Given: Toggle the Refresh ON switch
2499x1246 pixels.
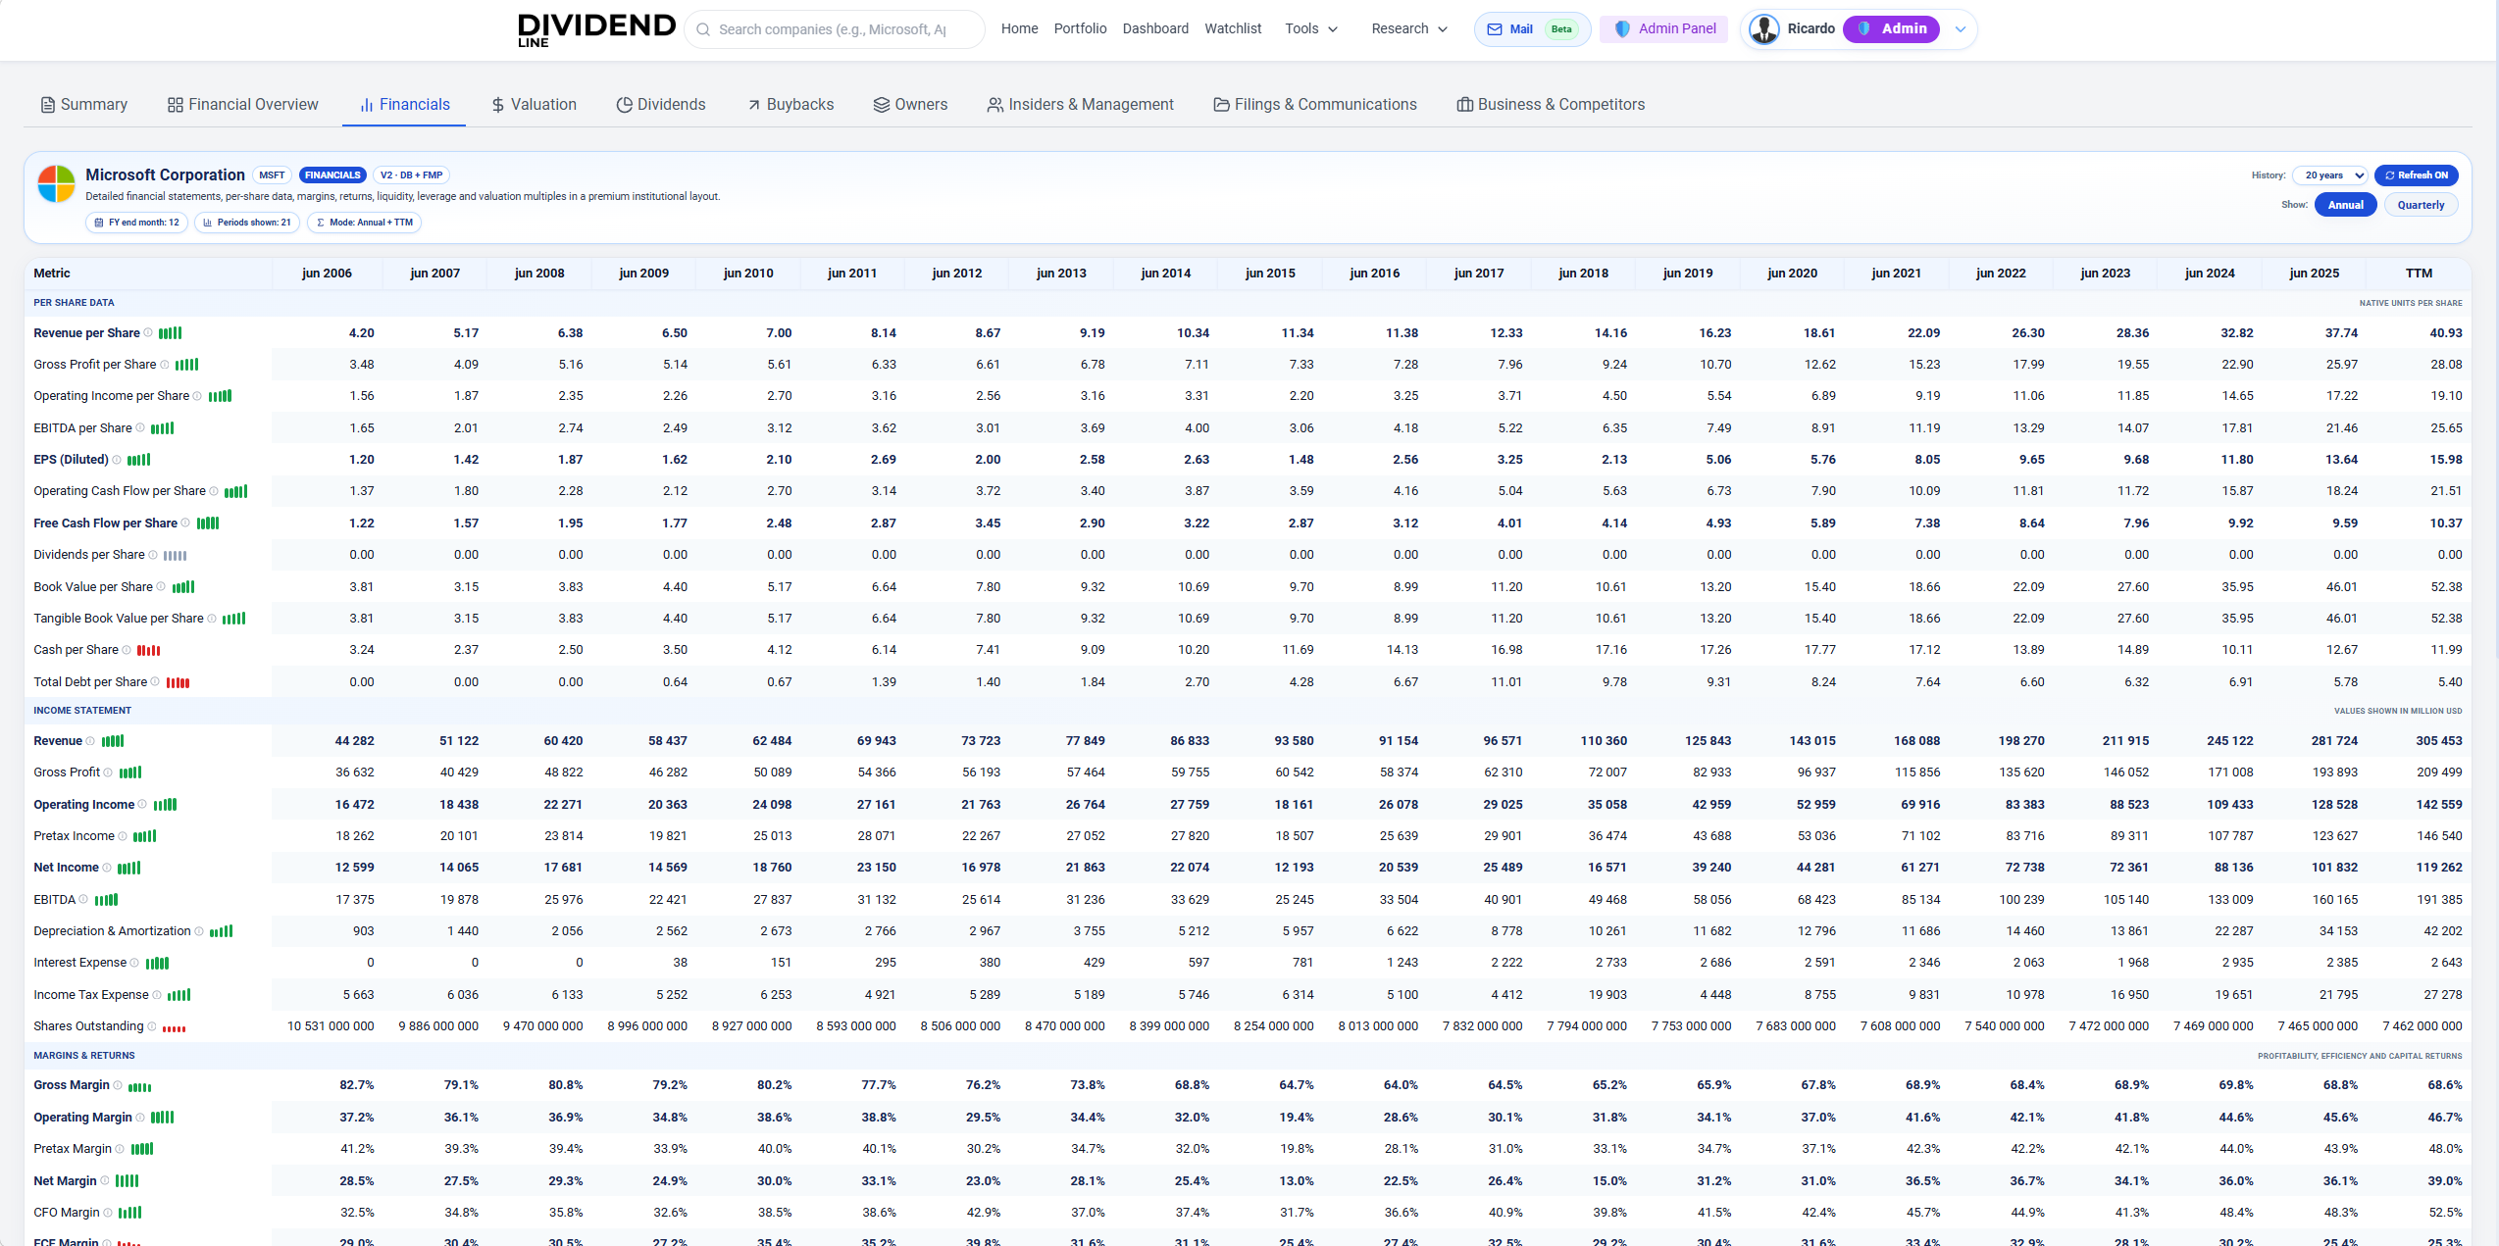Looking at the screenshot, I should coord(2417,174).
